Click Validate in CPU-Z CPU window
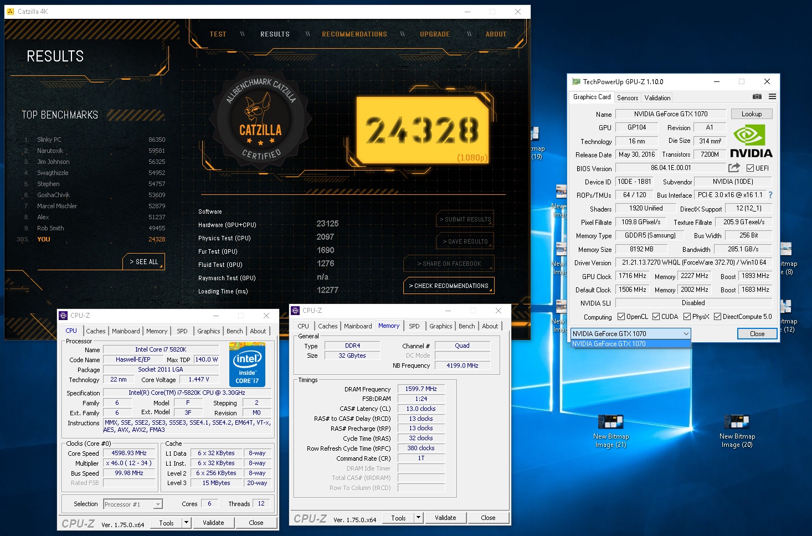 (x=213, y=522)
